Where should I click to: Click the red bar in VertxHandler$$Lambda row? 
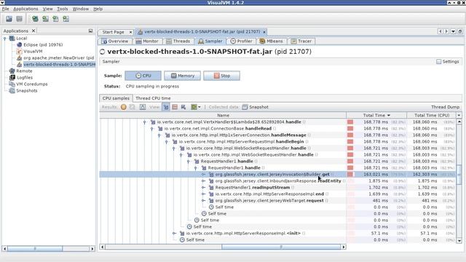click(350, 122)
